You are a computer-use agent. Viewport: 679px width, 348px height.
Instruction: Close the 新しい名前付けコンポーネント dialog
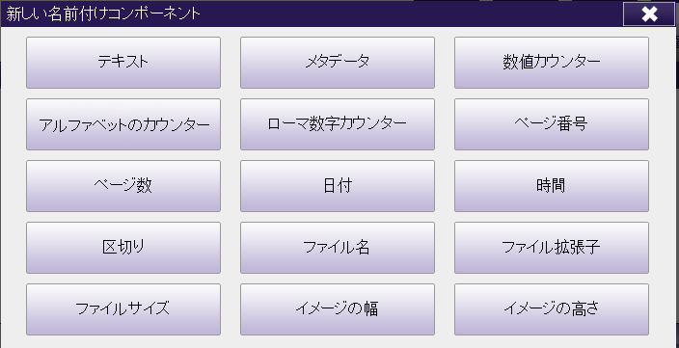pyautogui.click(x=649, y=14)
